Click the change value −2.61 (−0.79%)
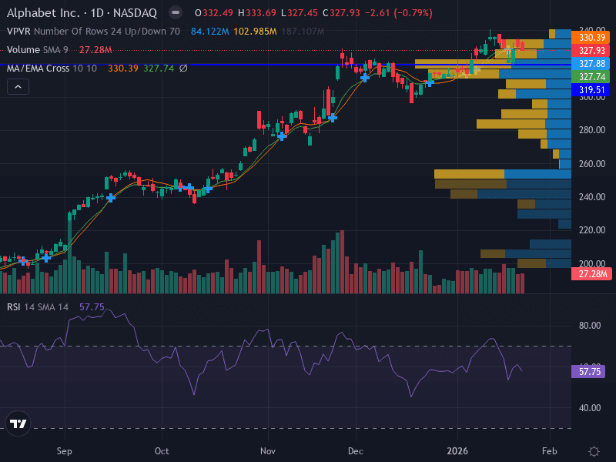The height and width of the screenshot is (462, 616). point(399,13)
